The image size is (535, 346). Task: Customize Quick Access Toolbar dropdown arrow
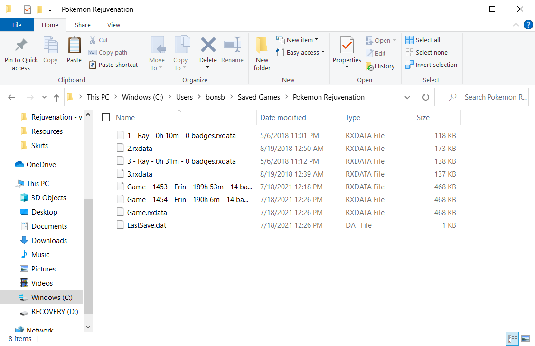pos(50,10)
